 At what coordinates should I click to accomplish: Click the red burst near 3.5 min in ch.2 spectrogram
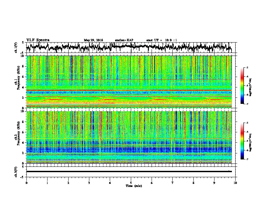coord(100,129)
